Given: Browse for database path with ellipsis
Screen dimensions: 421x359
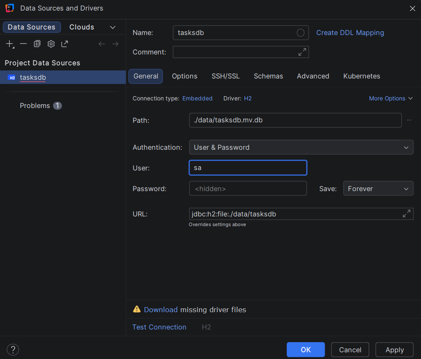Looking at the screenshot, I should pyautogui.click(x=409, y=120).
